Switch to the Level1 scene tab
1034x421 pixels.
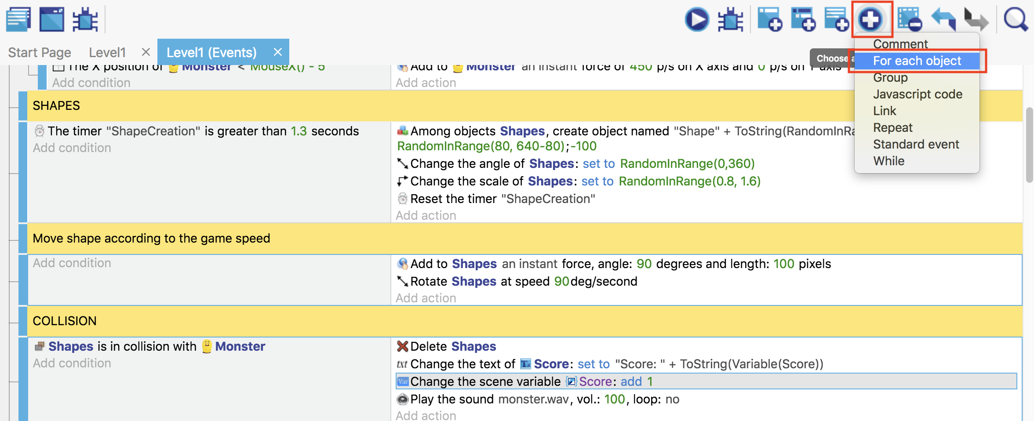(107, 52)
